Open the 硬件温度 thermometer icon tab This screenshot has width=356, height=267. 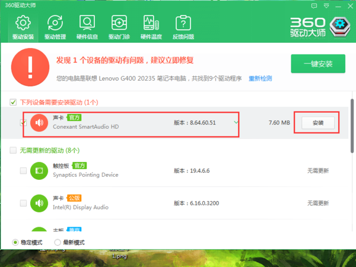(151, 27)
